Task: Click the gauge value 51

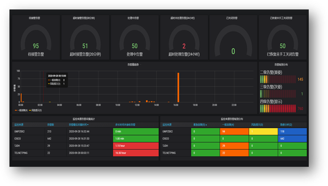Action: pyautogui.click(x=85, y=46)
